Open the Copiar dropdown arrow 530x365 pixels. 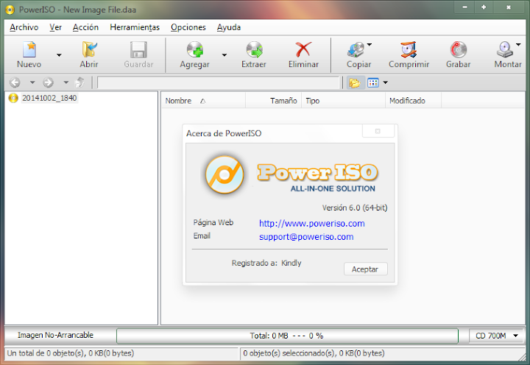(x=370, y=45)
